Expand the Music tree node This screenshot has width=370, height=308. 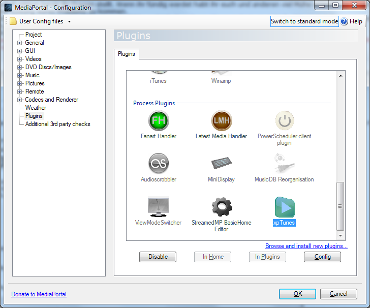click(x=20, y=76)
